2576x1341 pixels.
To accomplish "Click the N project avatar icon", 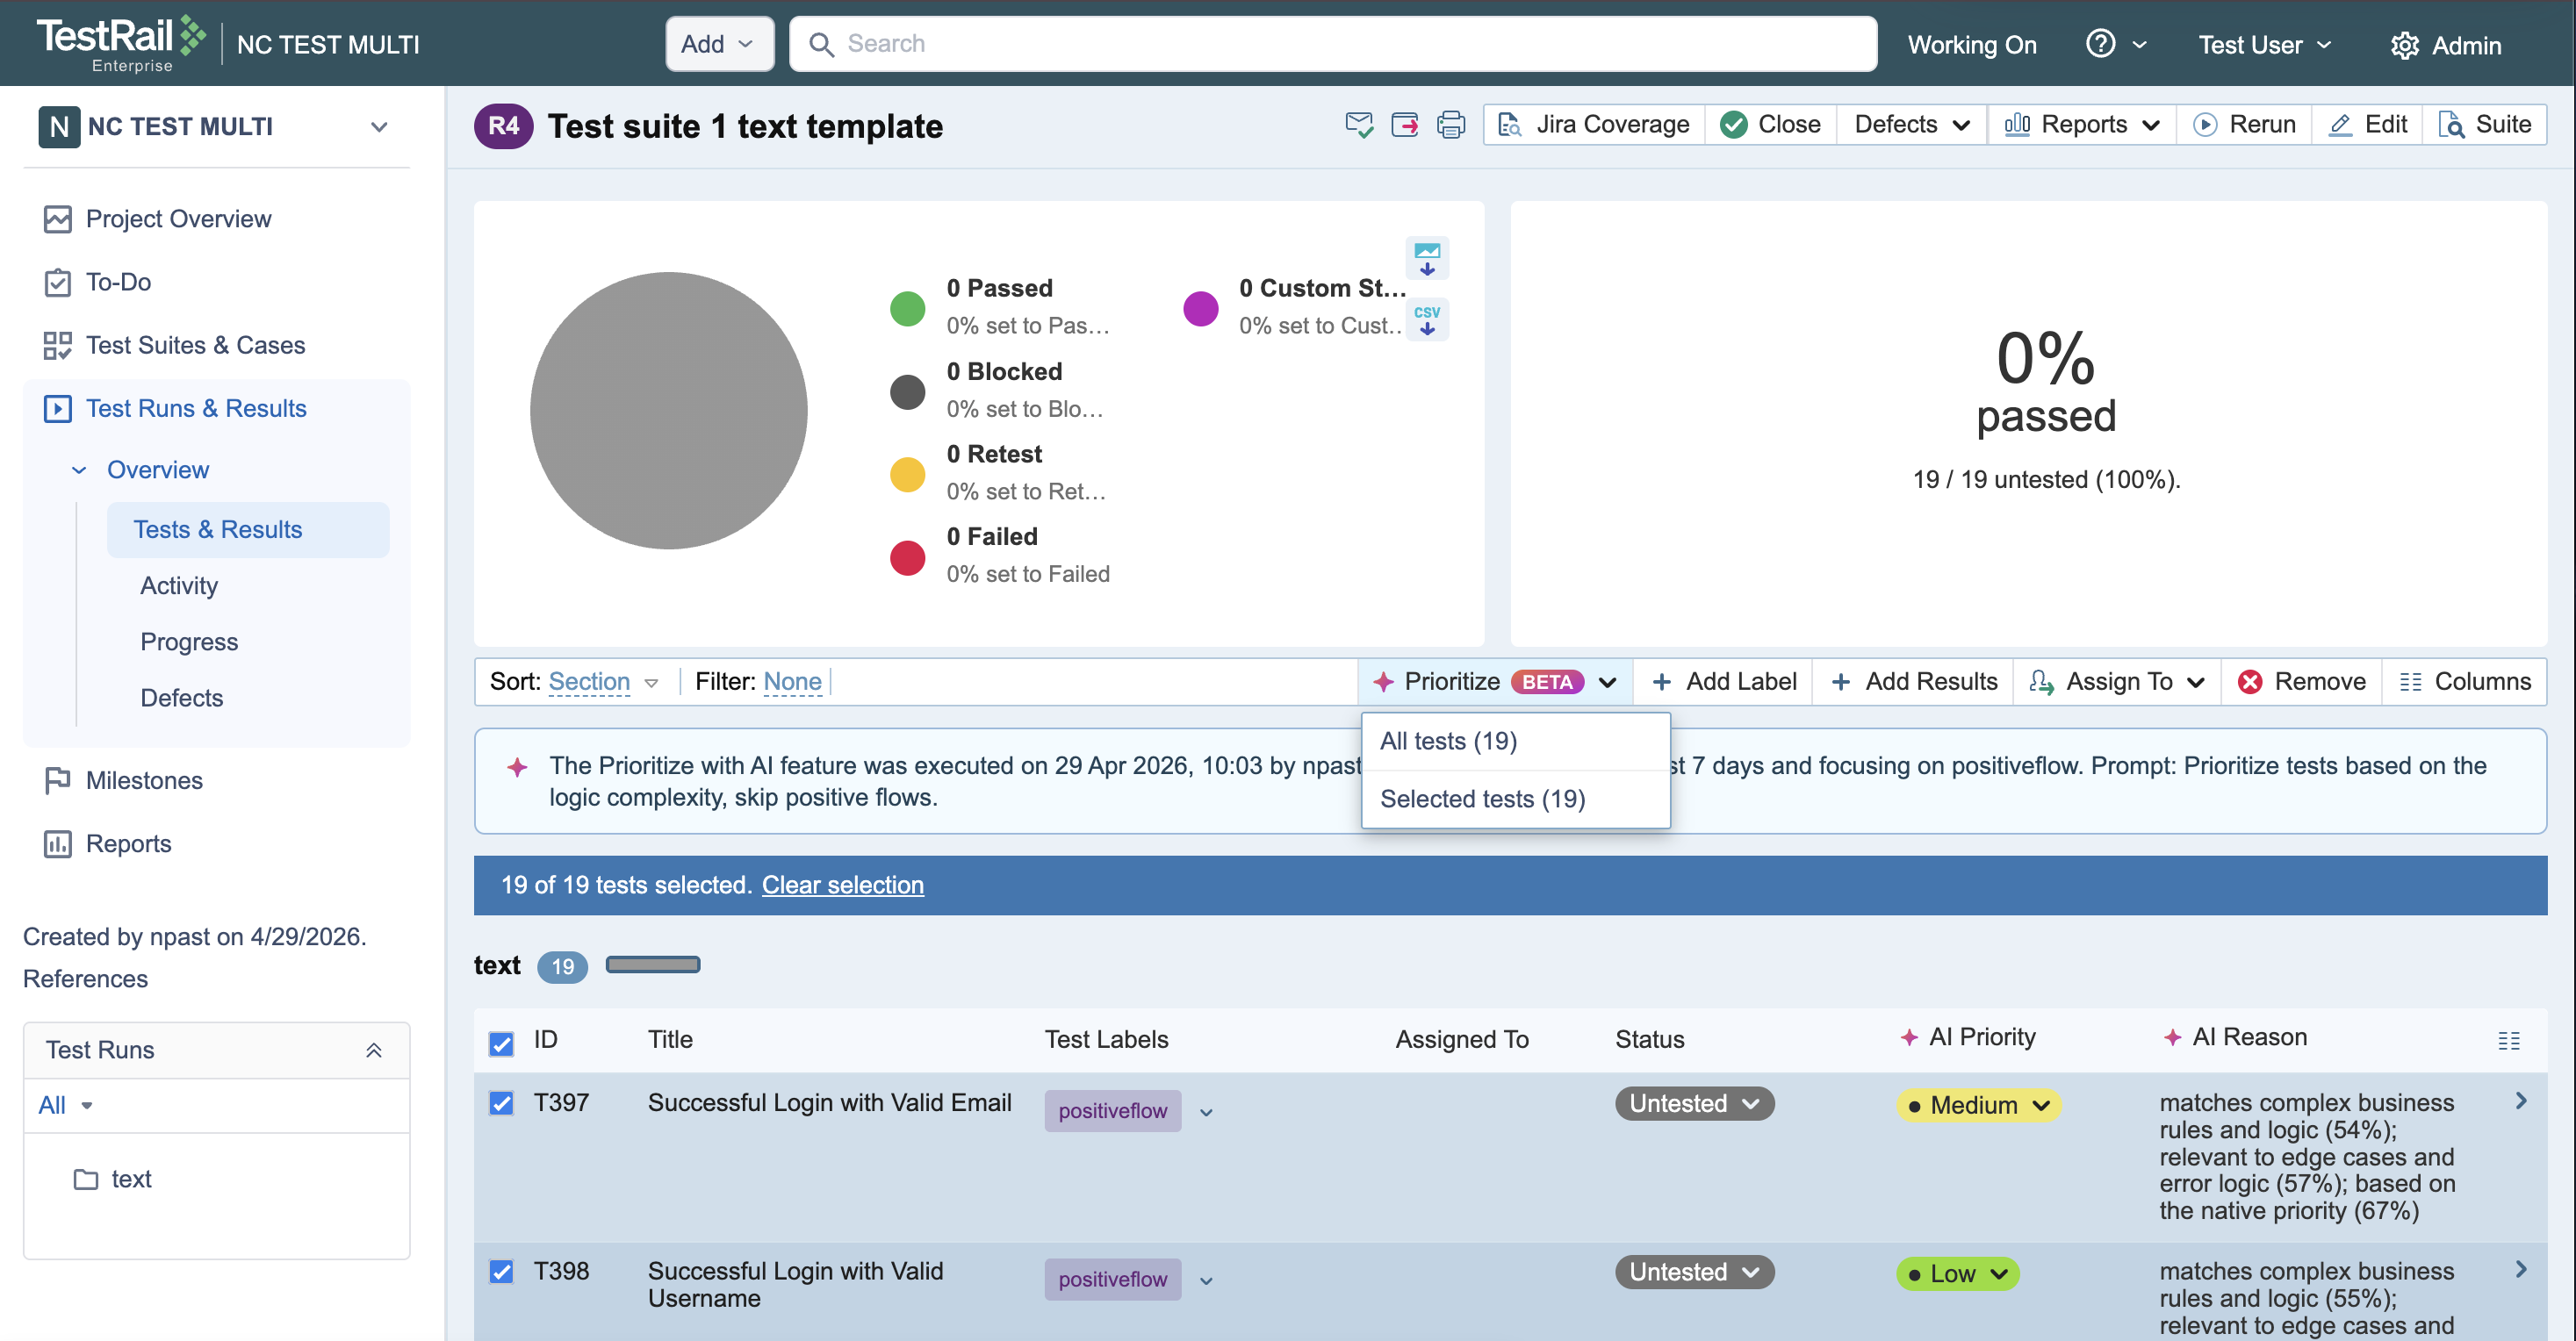I will (x=59, y=127).
